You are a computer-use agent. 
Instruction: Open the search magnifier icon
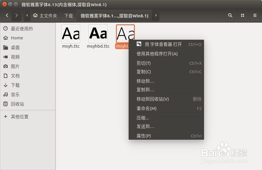230,16
